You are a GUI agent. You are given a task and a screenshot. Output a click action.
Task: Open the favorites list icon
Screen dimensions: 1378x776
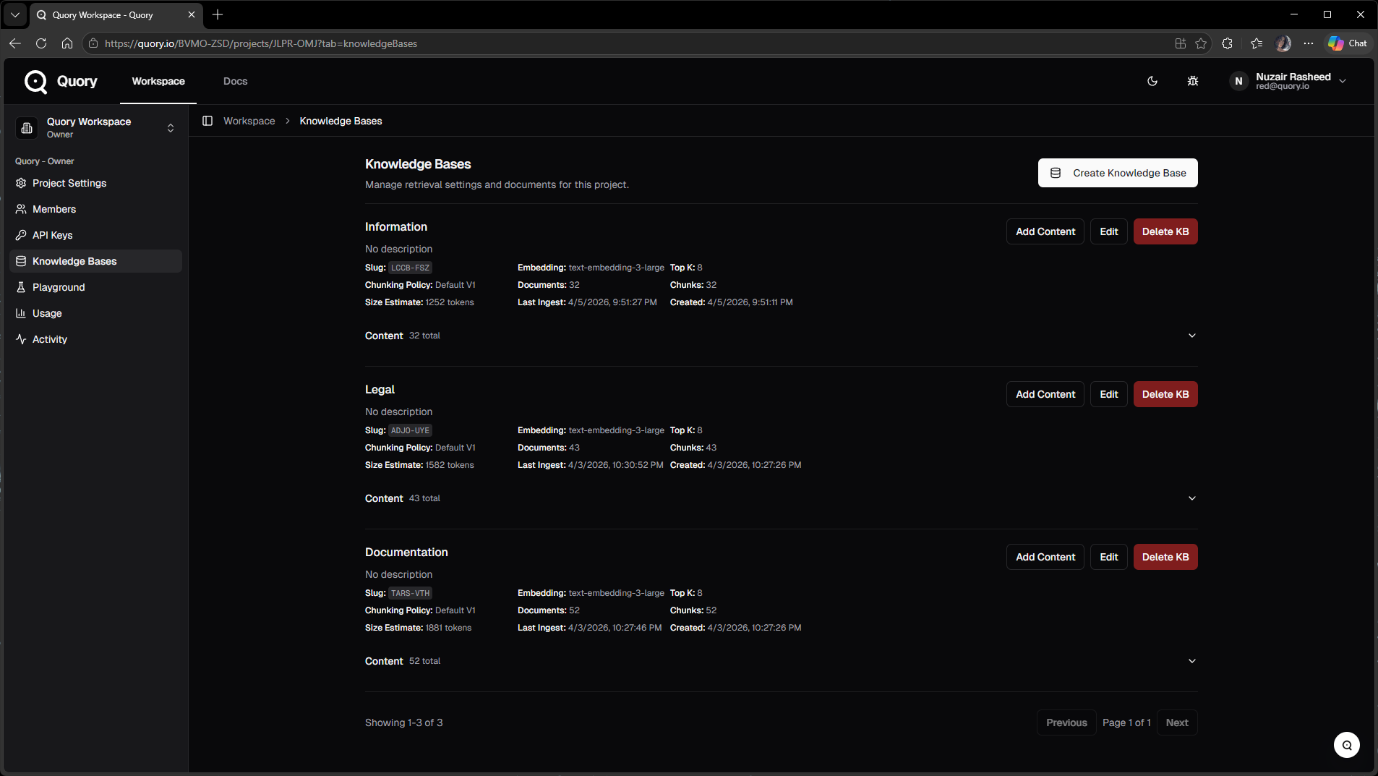1257,43
